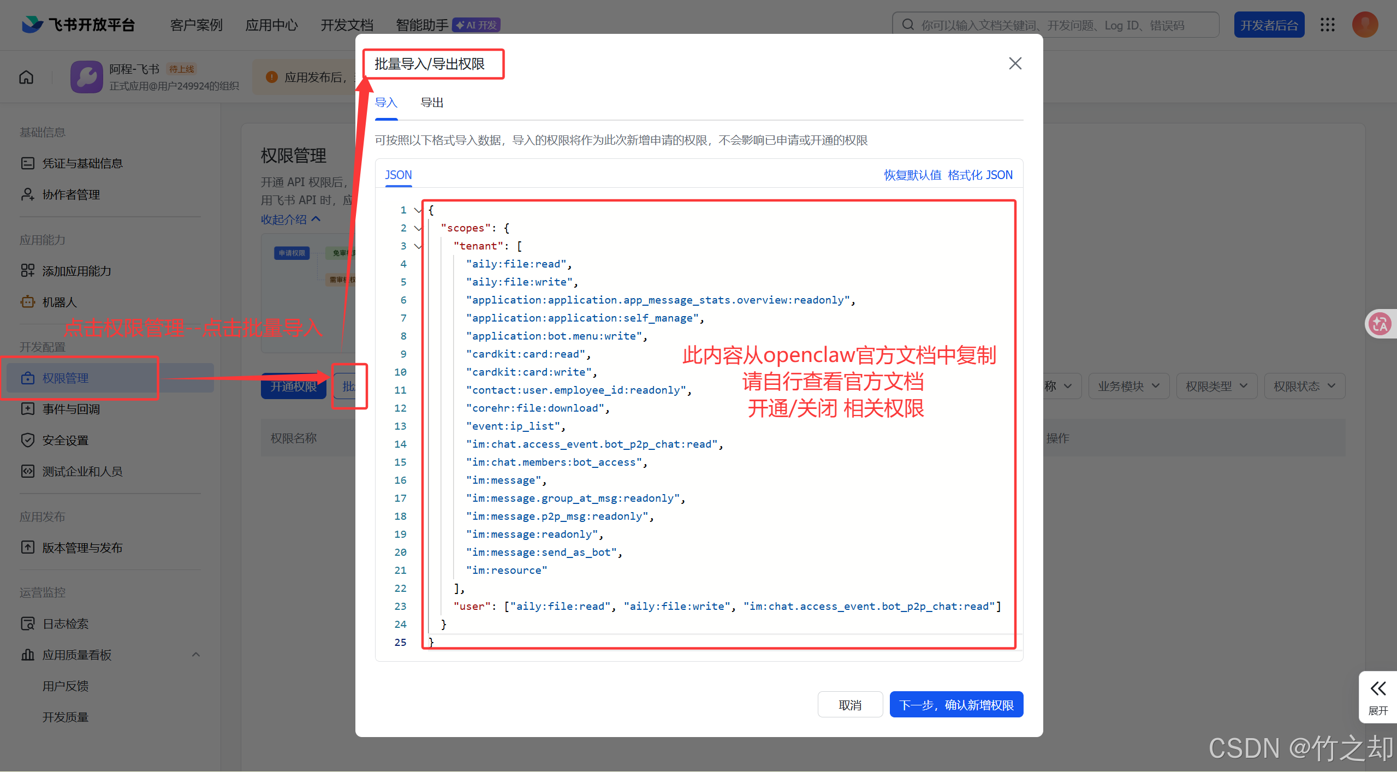This screenshot has width=1397, height=772.
Task: Click the floating translate icon on the right edge
Action: (1380, 324)
